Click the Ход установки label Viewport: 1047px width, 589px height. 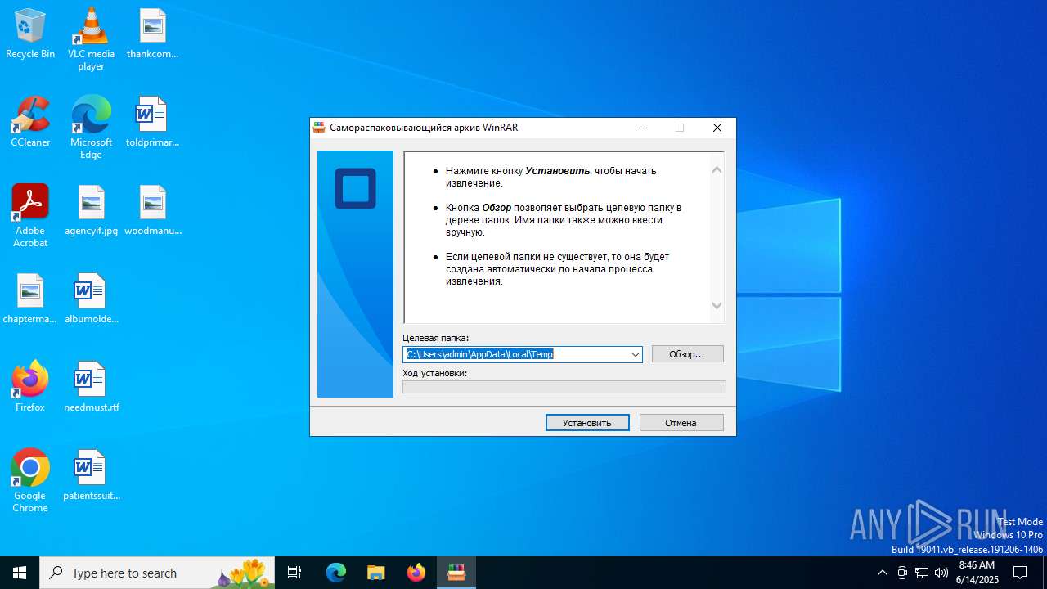coord(434,373)
